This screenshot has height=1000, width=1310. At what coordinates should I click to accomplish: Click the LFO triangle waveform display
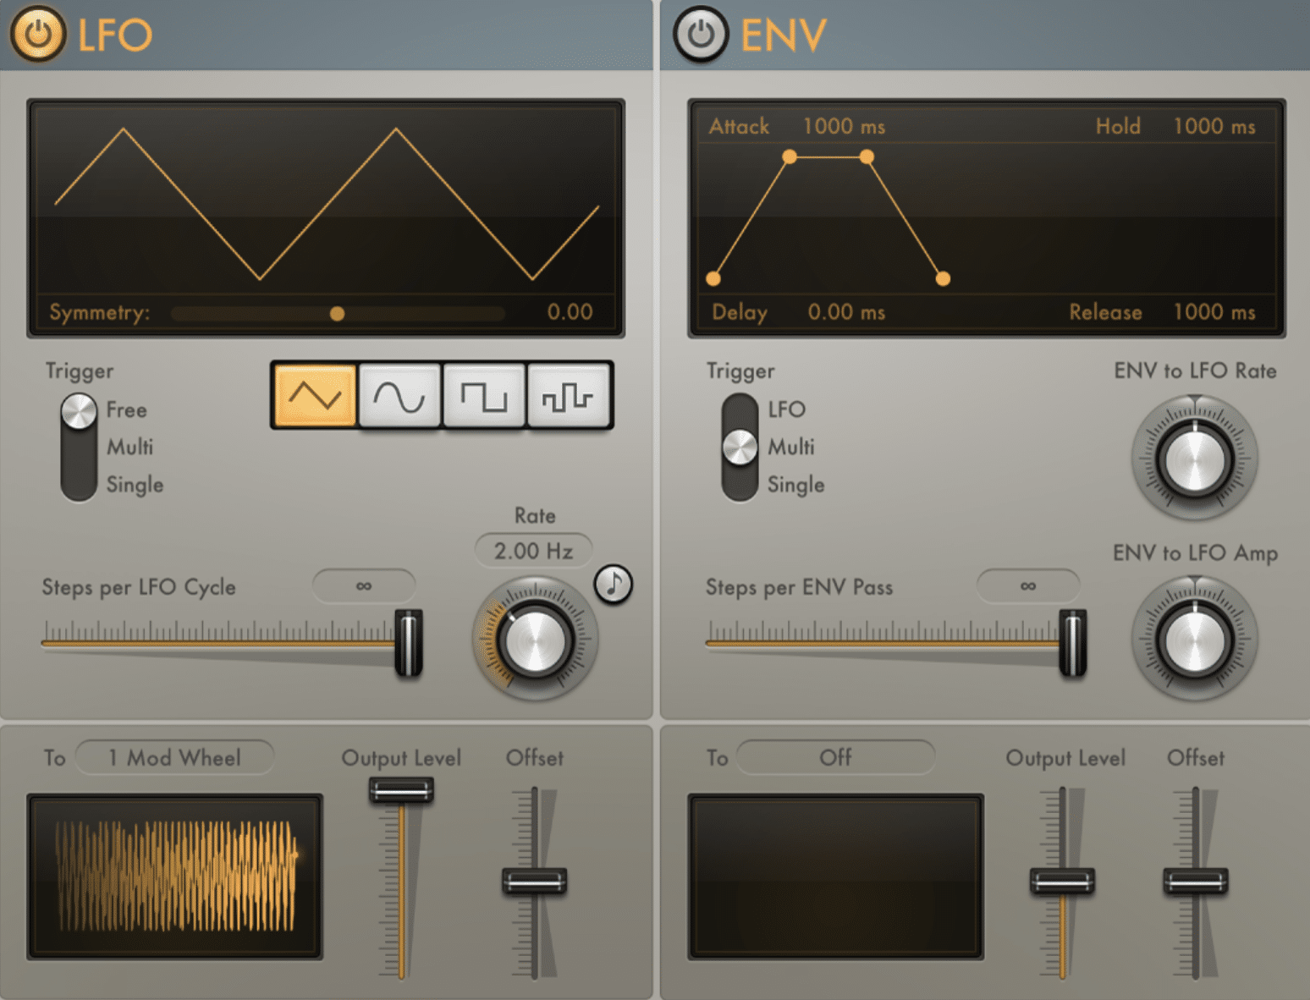(327, 203)
